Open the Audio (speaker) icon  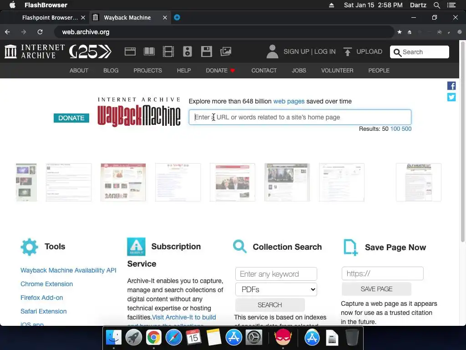(x=187, y=51)
